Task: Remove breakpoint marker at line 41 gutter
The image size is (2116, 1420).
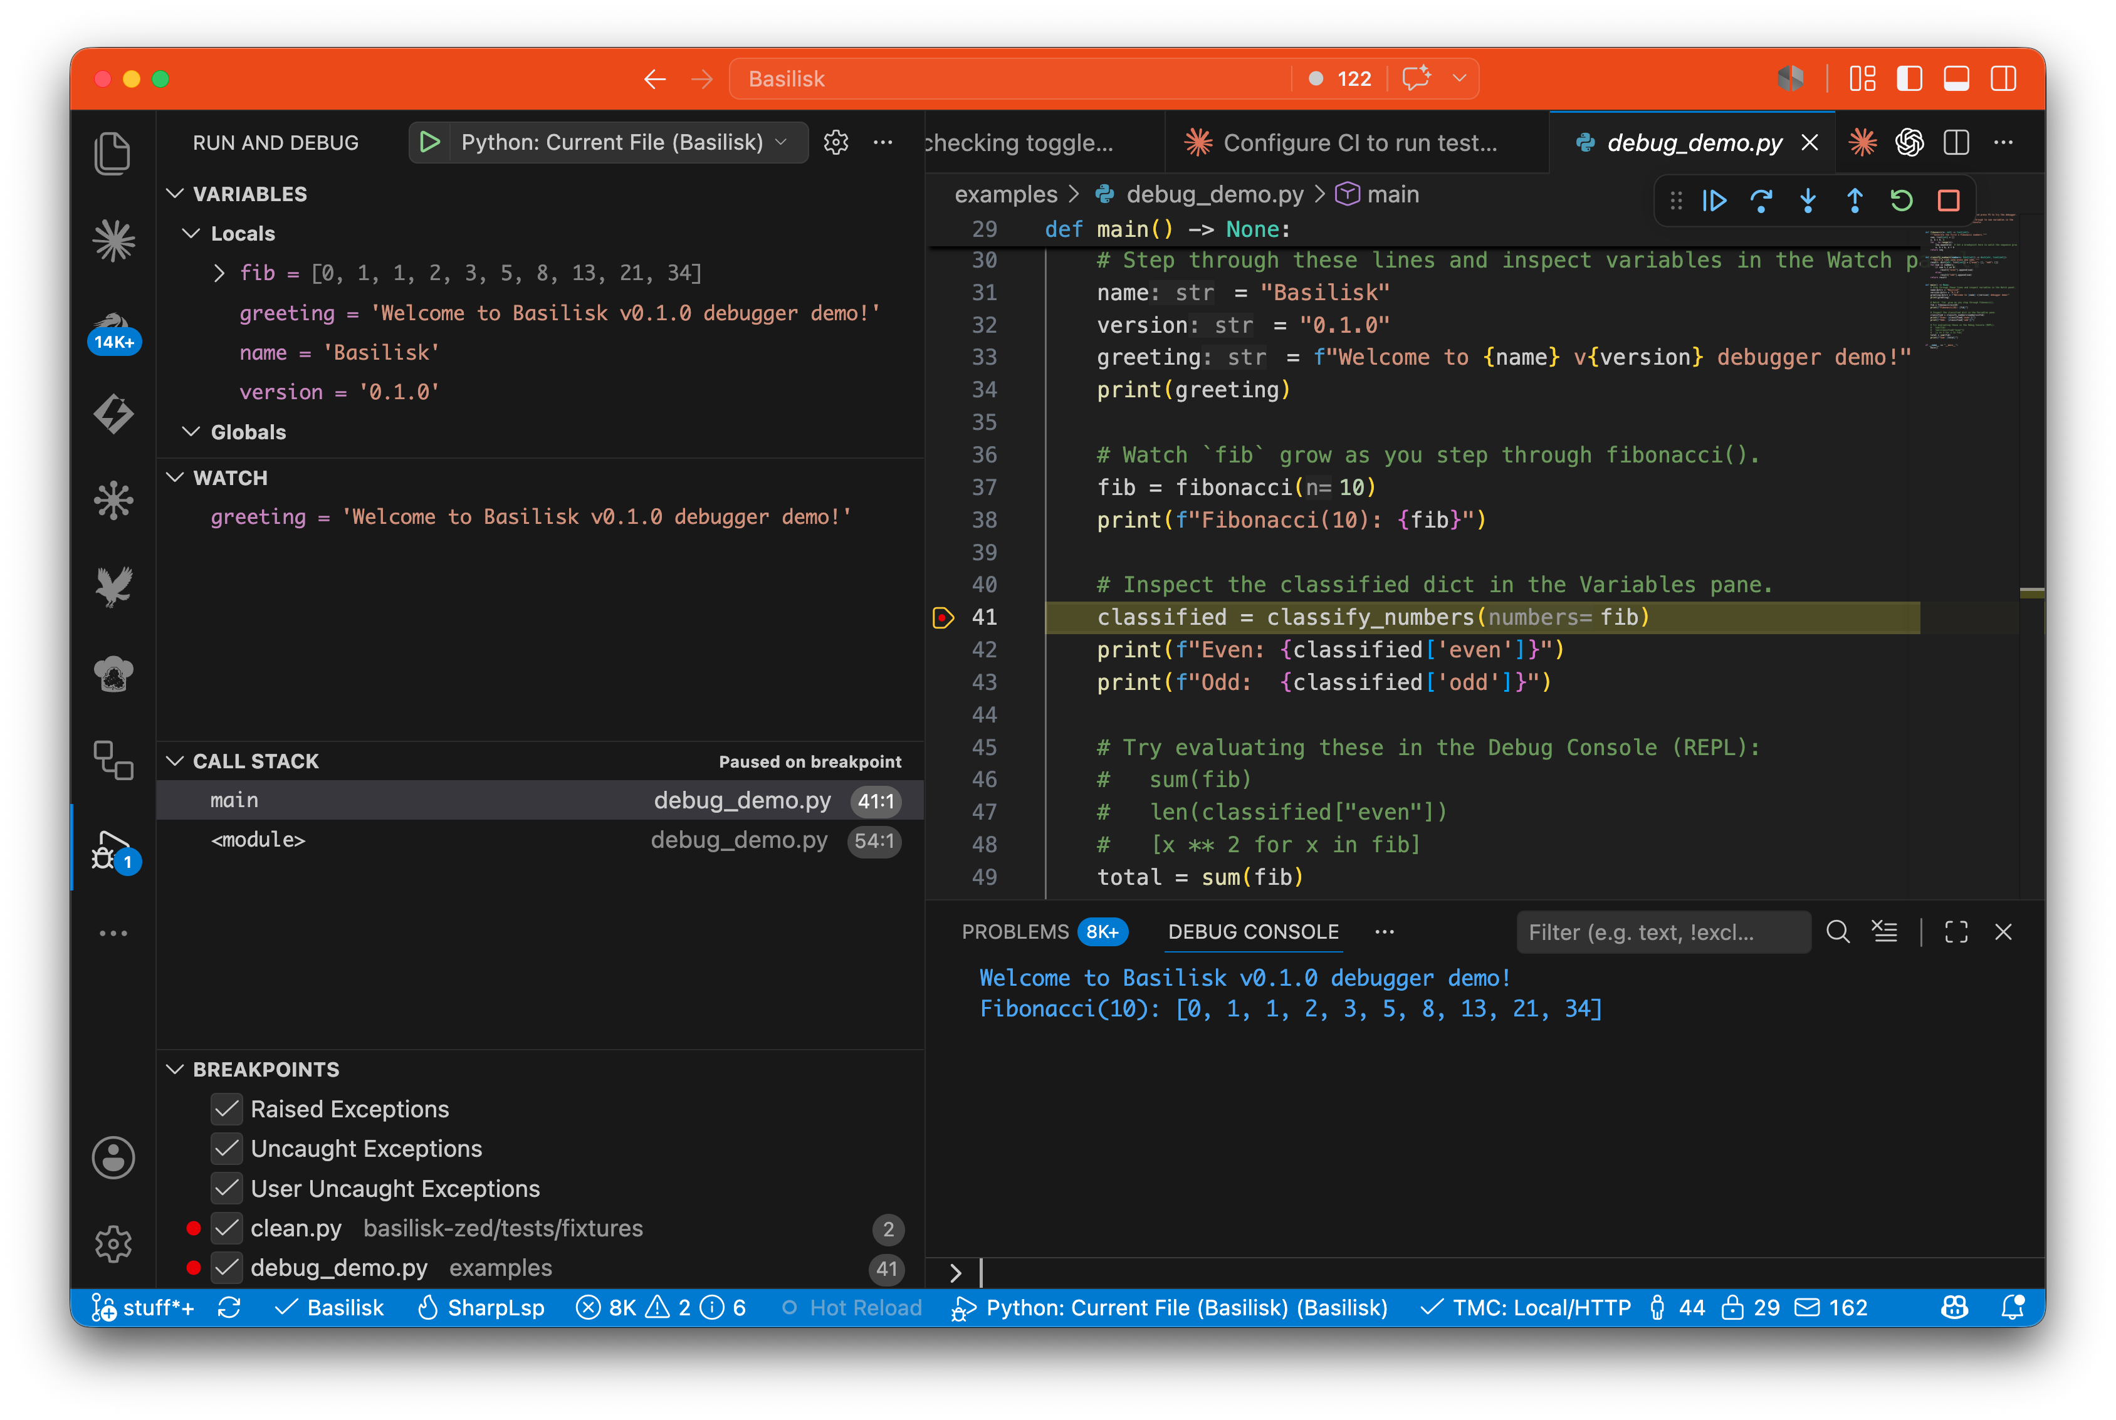Action: coord(943,618)
